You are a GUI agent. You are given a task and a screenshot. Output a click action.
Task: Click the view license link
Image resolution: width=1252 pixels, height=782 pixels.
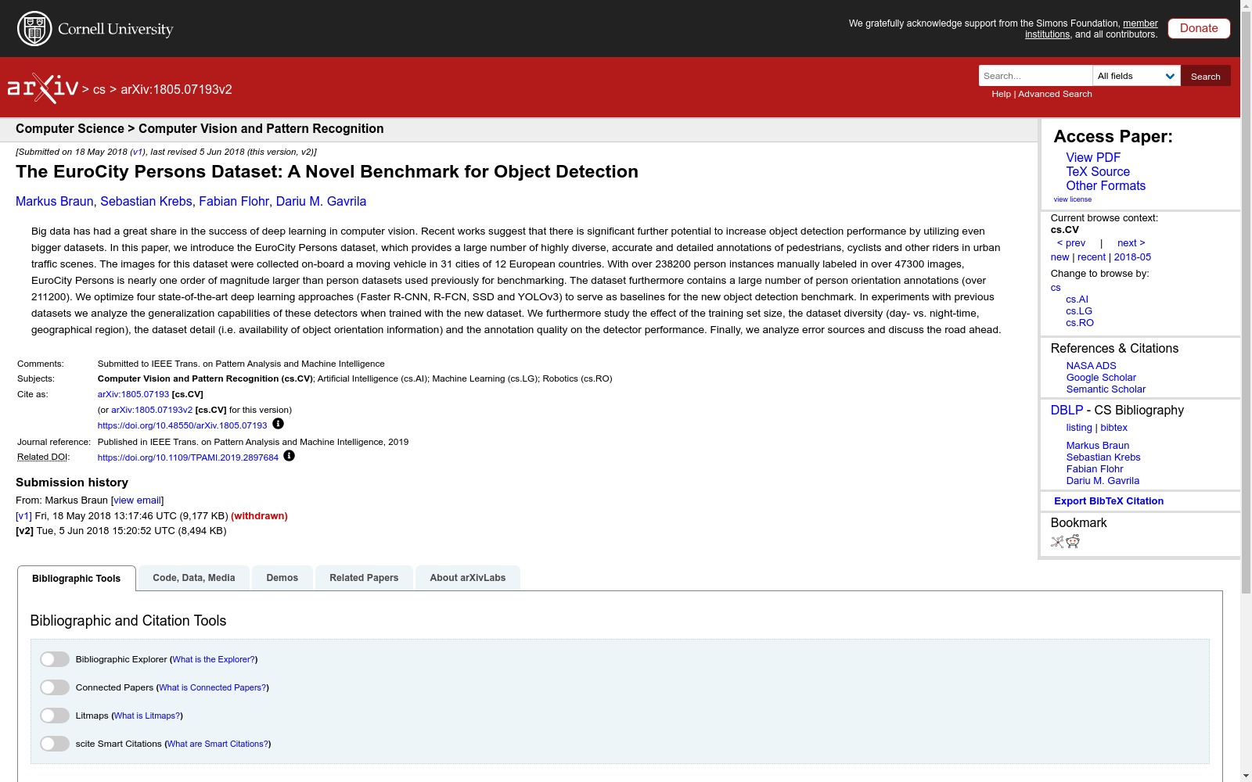click(x=1073, y=199)
